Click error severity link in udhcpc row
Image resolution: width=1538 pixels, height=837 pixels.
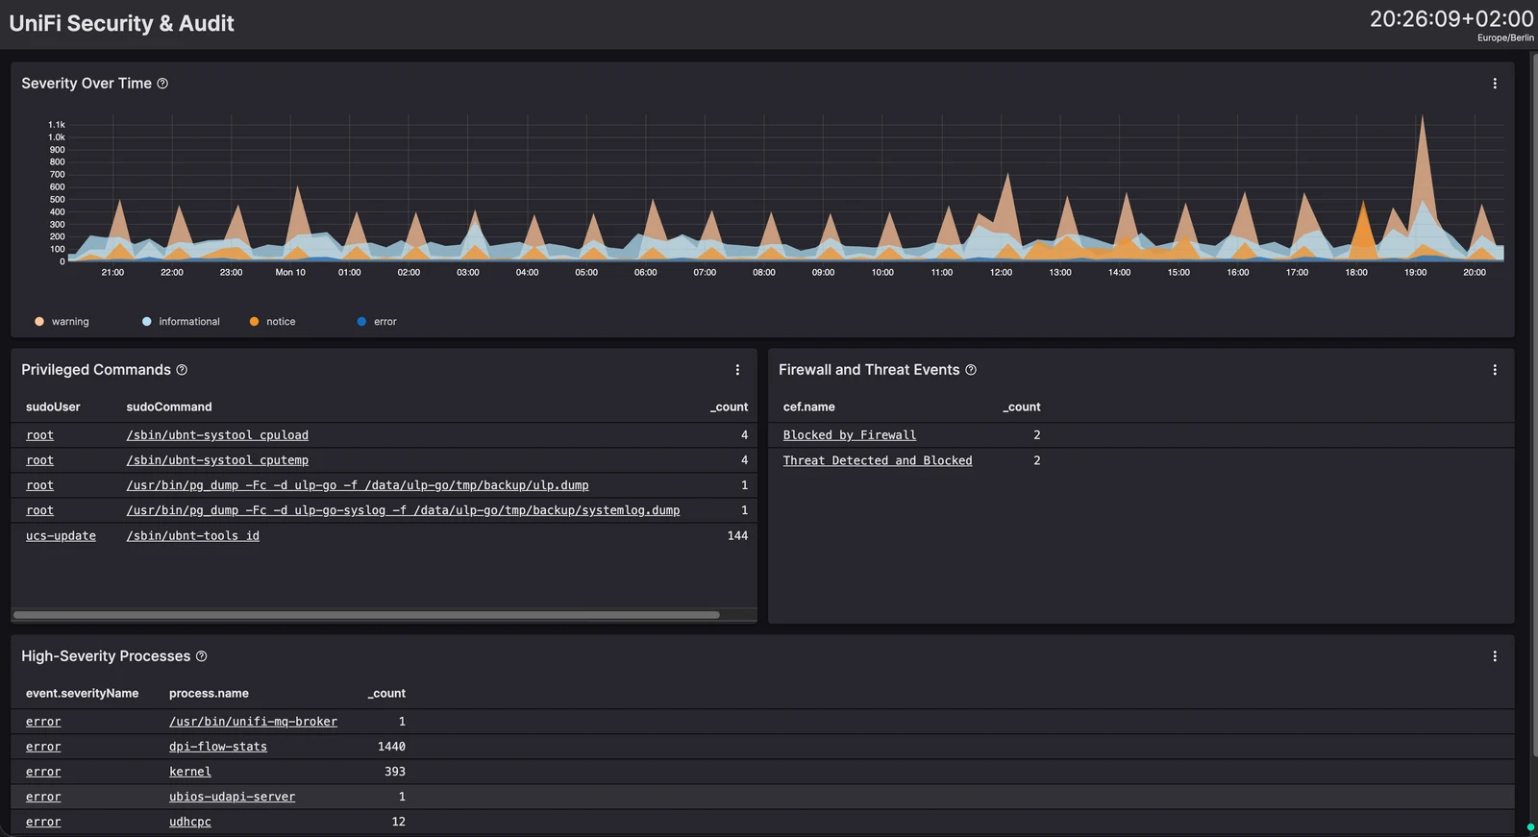point(43,822)
